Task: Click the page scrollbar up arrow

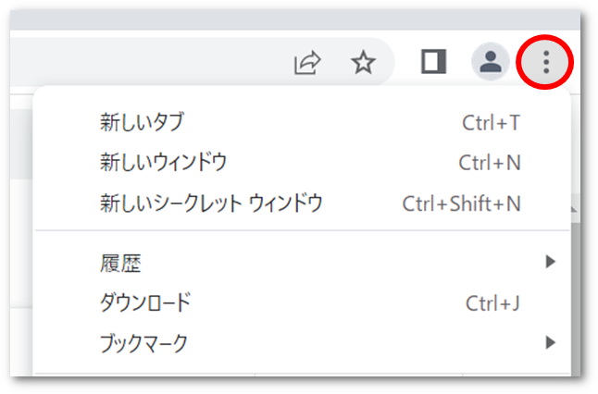Action: coord(575,209)
